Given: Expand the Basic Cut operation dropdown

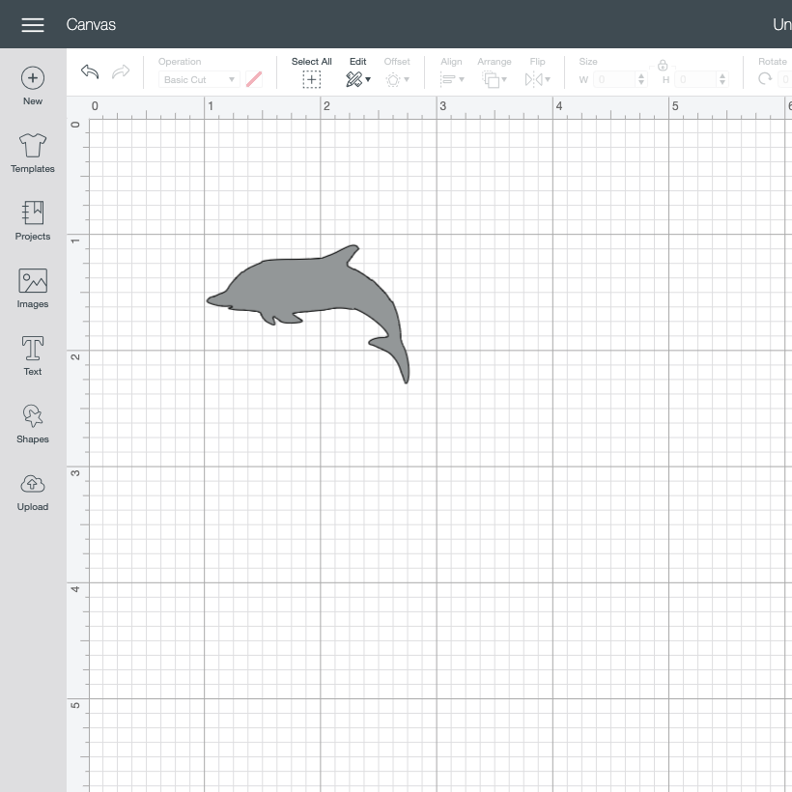Looking at the screenshot, I should pyautogui.click(x=199, y=79).
